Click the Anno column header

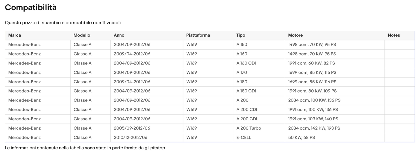click(119, 35)
